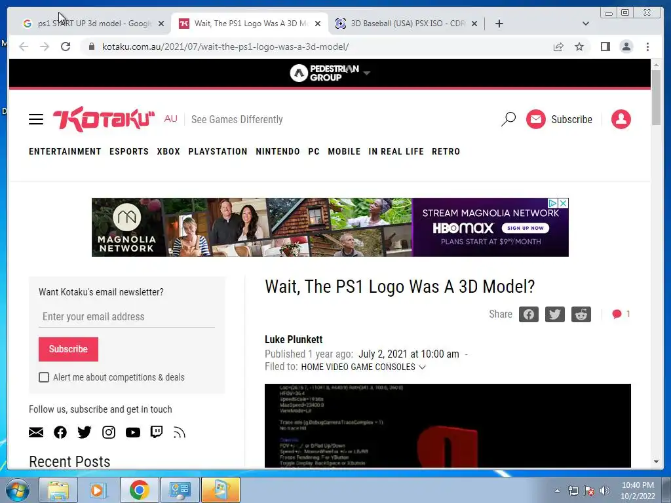
Task: Open author Luke Plunkett's page
Action: pos(294,340)
